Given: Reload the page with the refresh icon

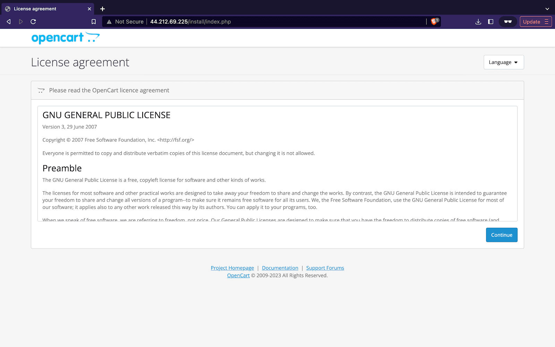Looking at the screenshot, I should point(33,22).
